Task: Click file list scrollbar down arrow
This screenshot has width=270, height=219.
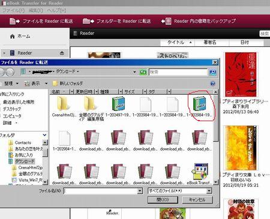Action: [x=215, y=182]
